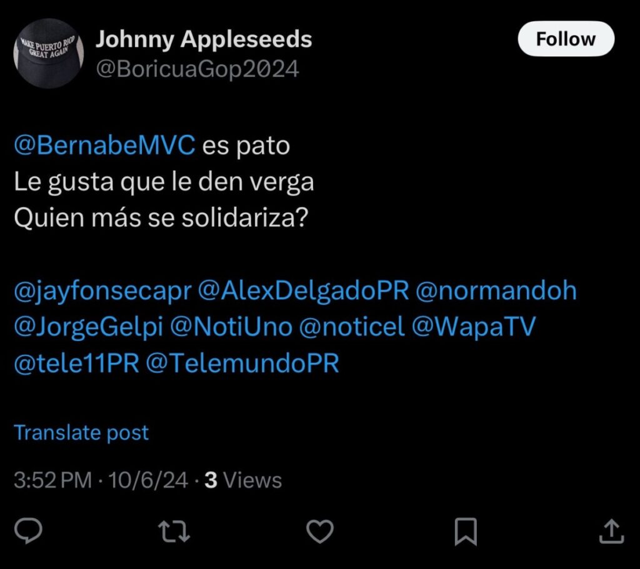The image size is (640, 569).
Task: Open the share post icon
Action: point(611,531)
